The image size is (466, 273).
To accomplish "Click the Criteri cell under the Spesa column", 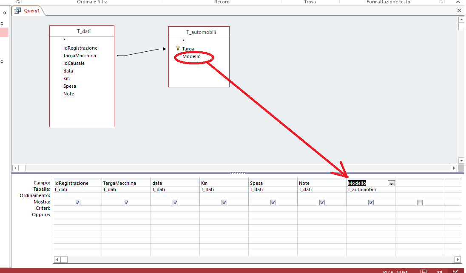I will [273, 209].
